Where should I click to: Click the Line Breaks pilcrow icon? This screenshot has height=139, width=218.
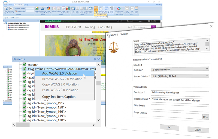click(x=112, y=10)
